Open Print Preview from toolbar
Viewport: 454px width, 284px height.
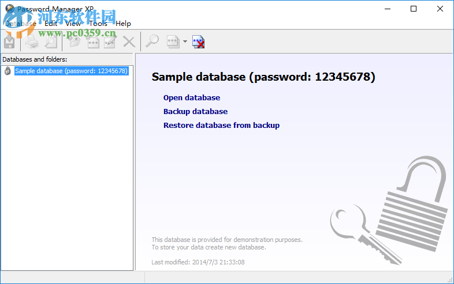pyautogui.click(x=51, y=42)
